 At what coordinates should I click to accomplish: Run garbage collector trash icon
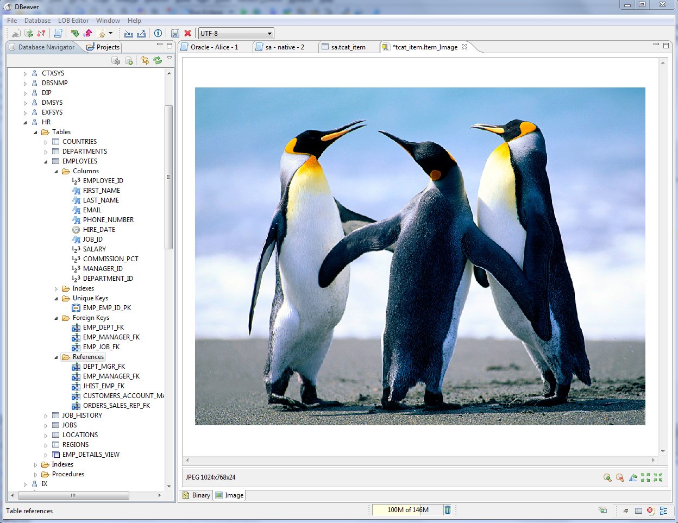click(448, 509)
